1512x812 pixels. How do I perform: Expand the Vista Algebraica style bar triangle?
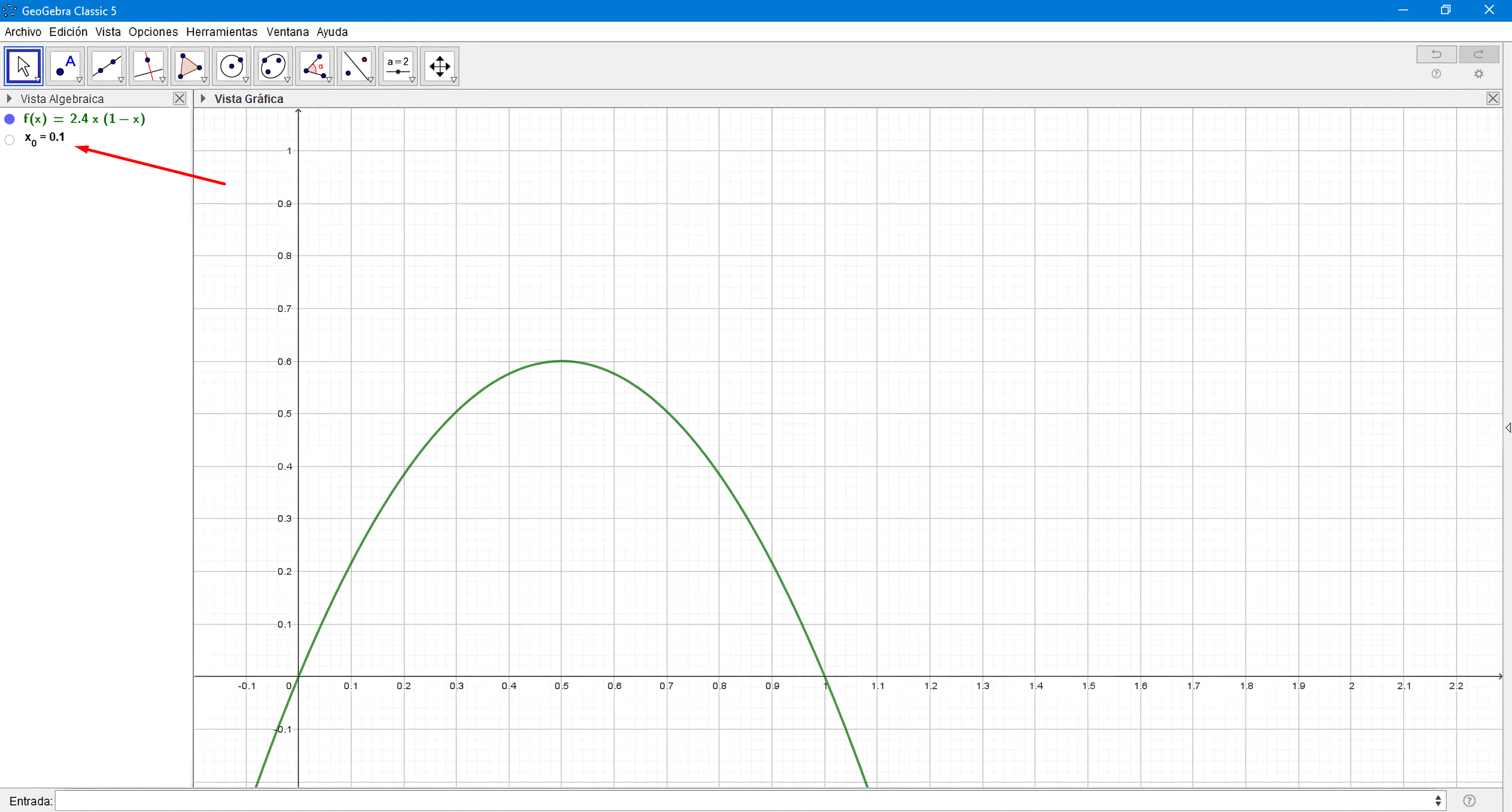9,98
